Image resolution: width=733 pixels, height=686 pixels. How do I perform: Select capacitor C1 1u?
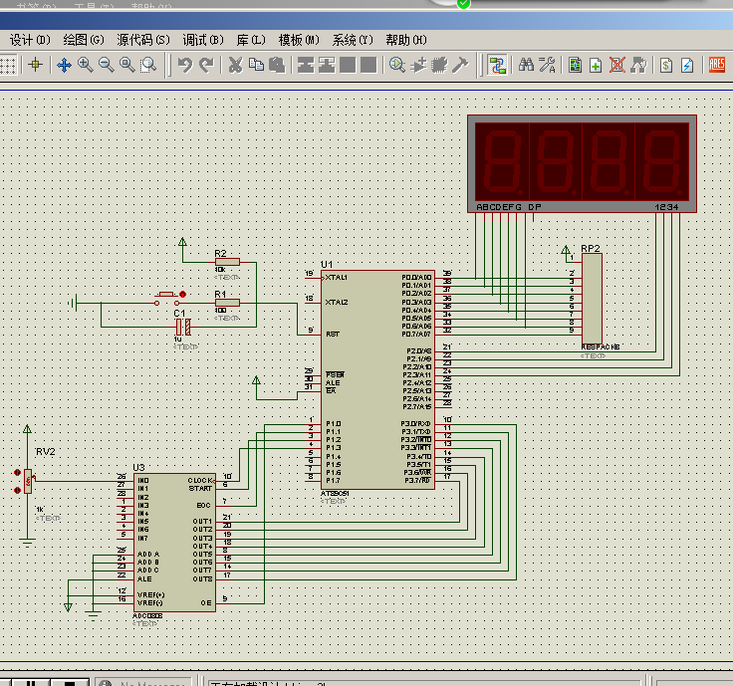183,327
